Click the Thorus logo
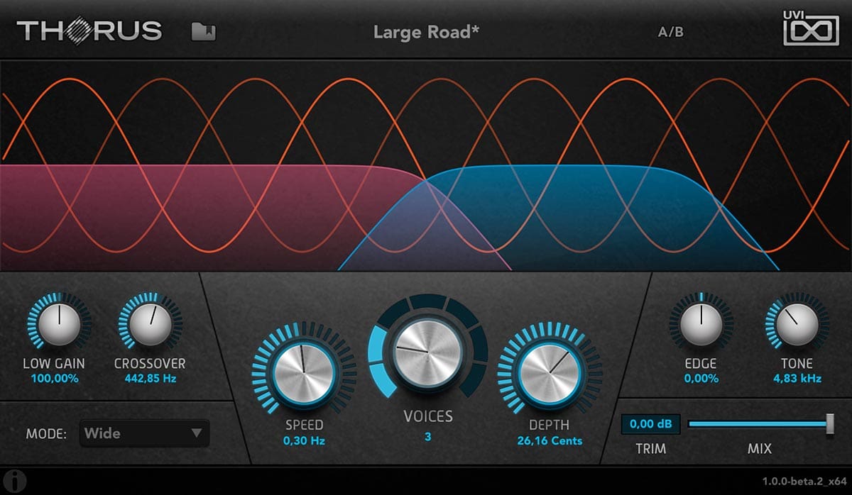Image resolution: width=852 pixels, height=495 pixels. 89,31
